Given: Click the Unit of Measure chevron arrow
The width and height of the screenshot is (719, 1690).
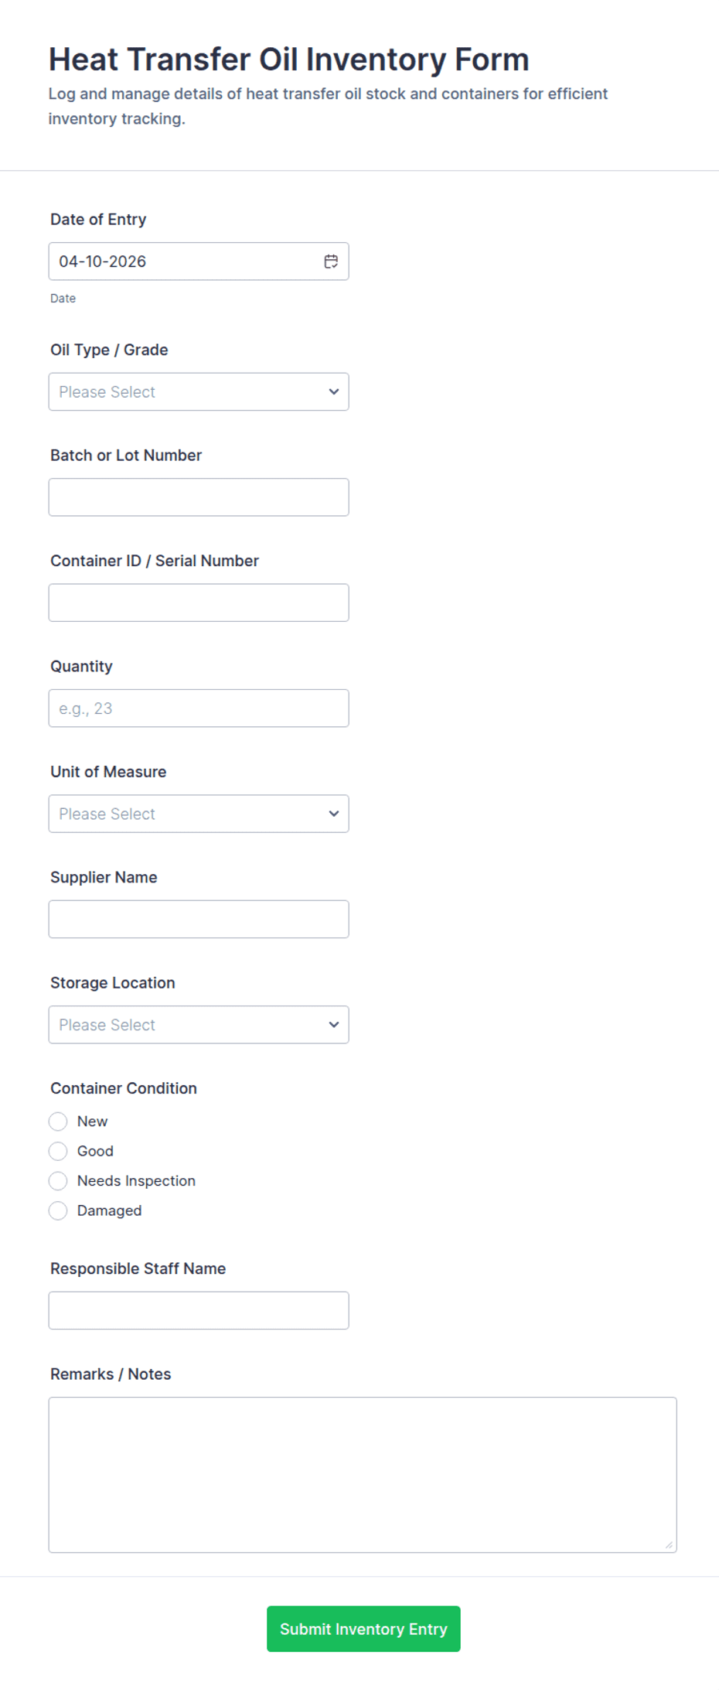Looking at the screenshot, I should click(334, 814).
